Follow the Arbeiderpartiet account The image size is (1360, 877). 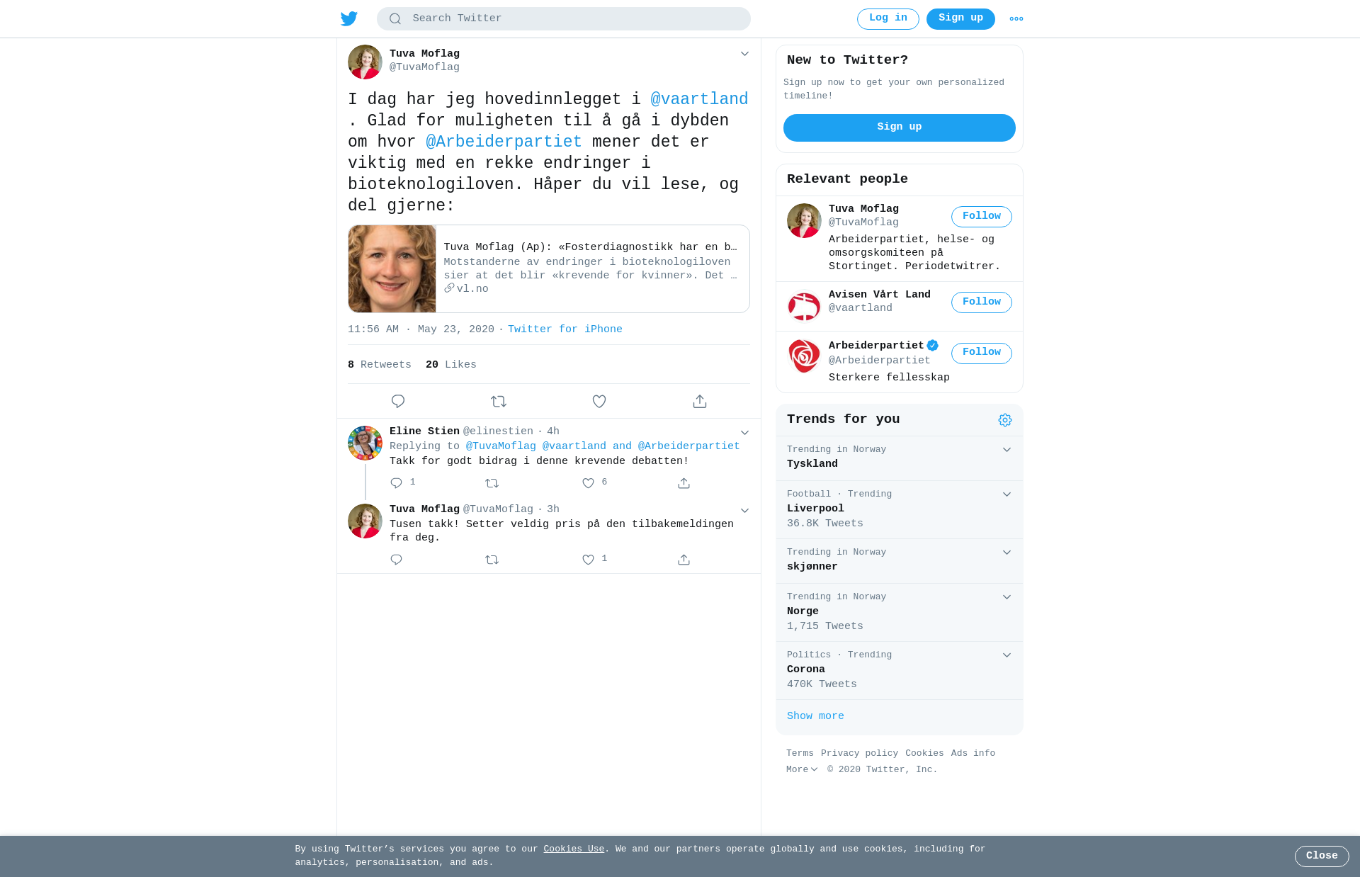coord(982,353)
